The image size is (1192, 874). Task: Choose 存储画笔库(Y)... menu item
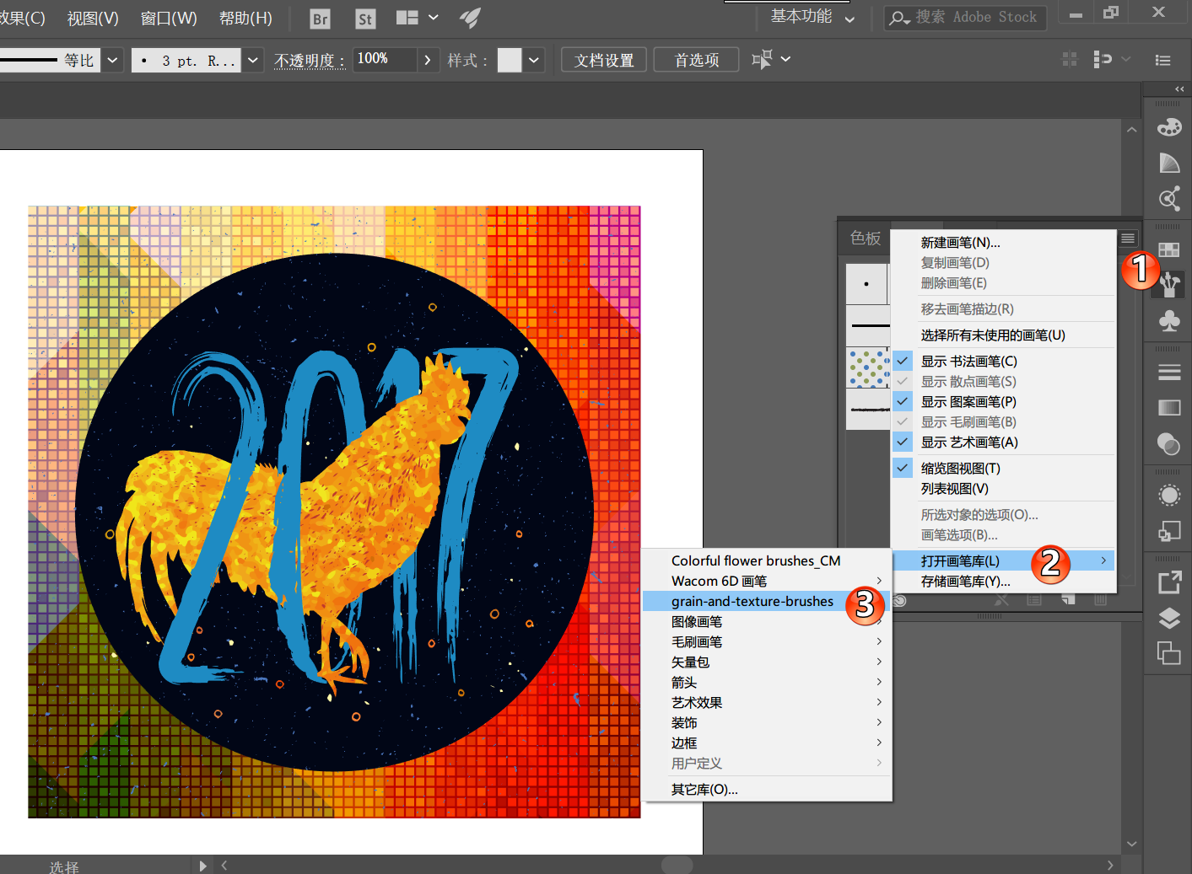[x=1003, y=581]
